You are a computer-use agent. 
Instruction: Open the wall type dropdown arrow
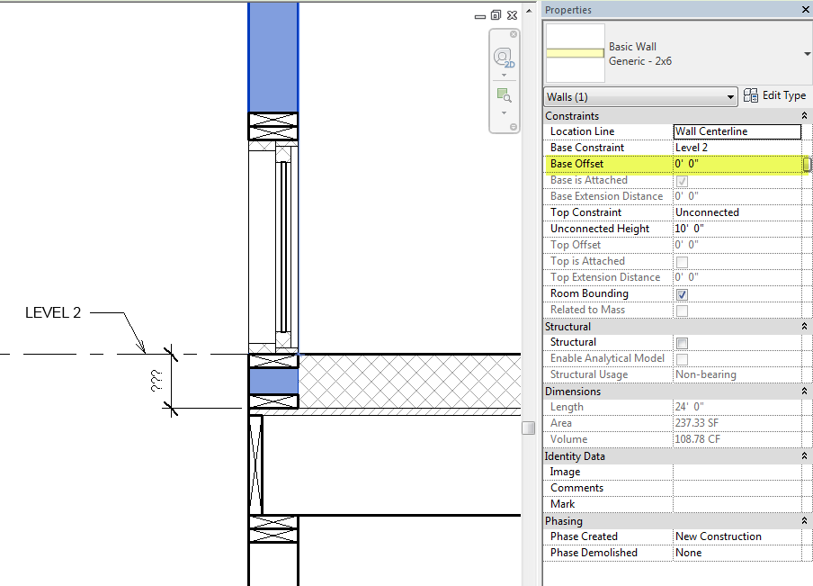tap(807, 54)
